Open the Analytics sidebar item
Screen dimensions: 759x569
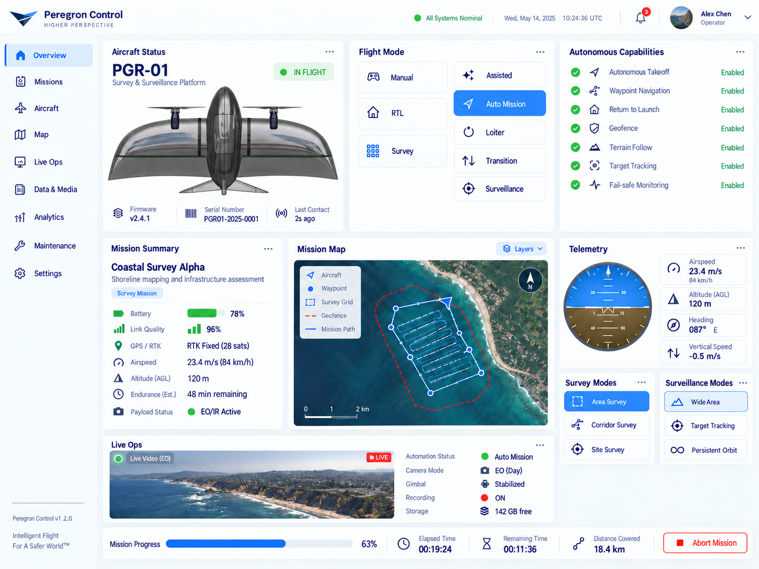(49, 217)
